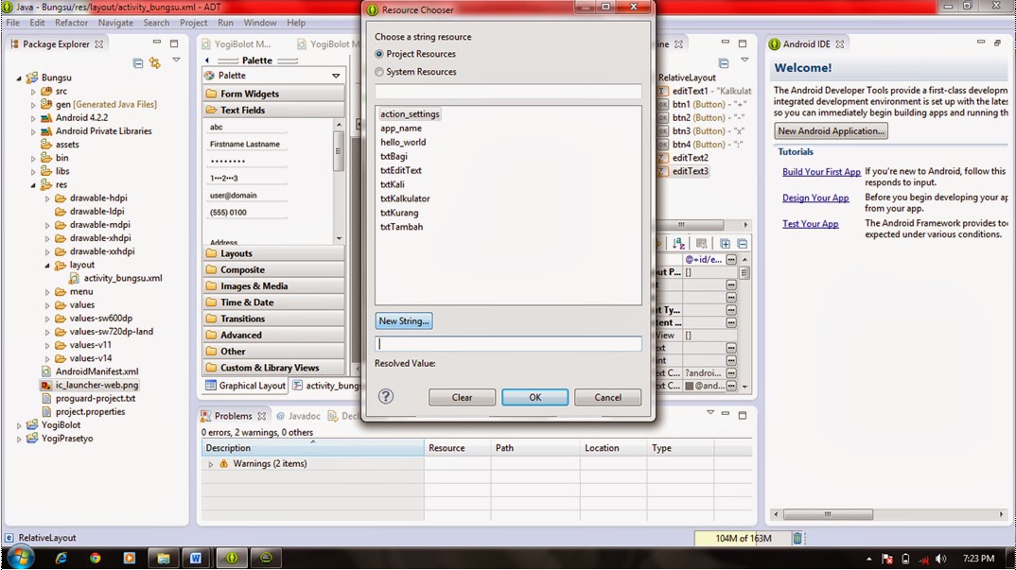
Task: Open the Test Your App link
Action: coord(810,223)
